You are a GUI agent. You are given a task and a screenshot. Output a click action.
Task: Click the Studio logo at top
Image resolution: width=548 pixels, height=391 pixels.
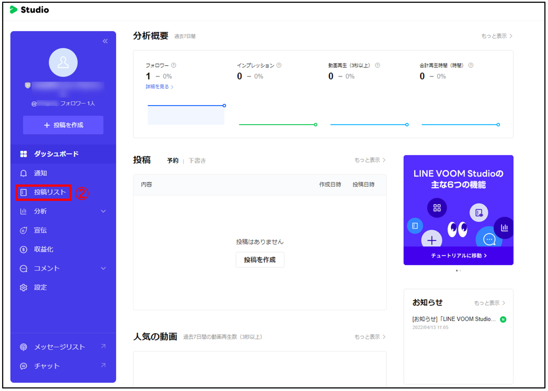[x=30, y=10]
